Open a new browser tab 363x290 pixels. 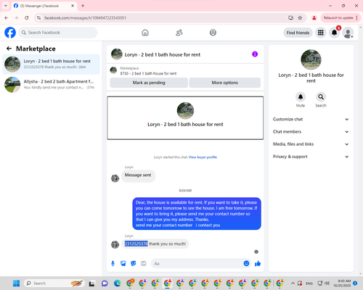pyautogui.click(x=83, y=6)
